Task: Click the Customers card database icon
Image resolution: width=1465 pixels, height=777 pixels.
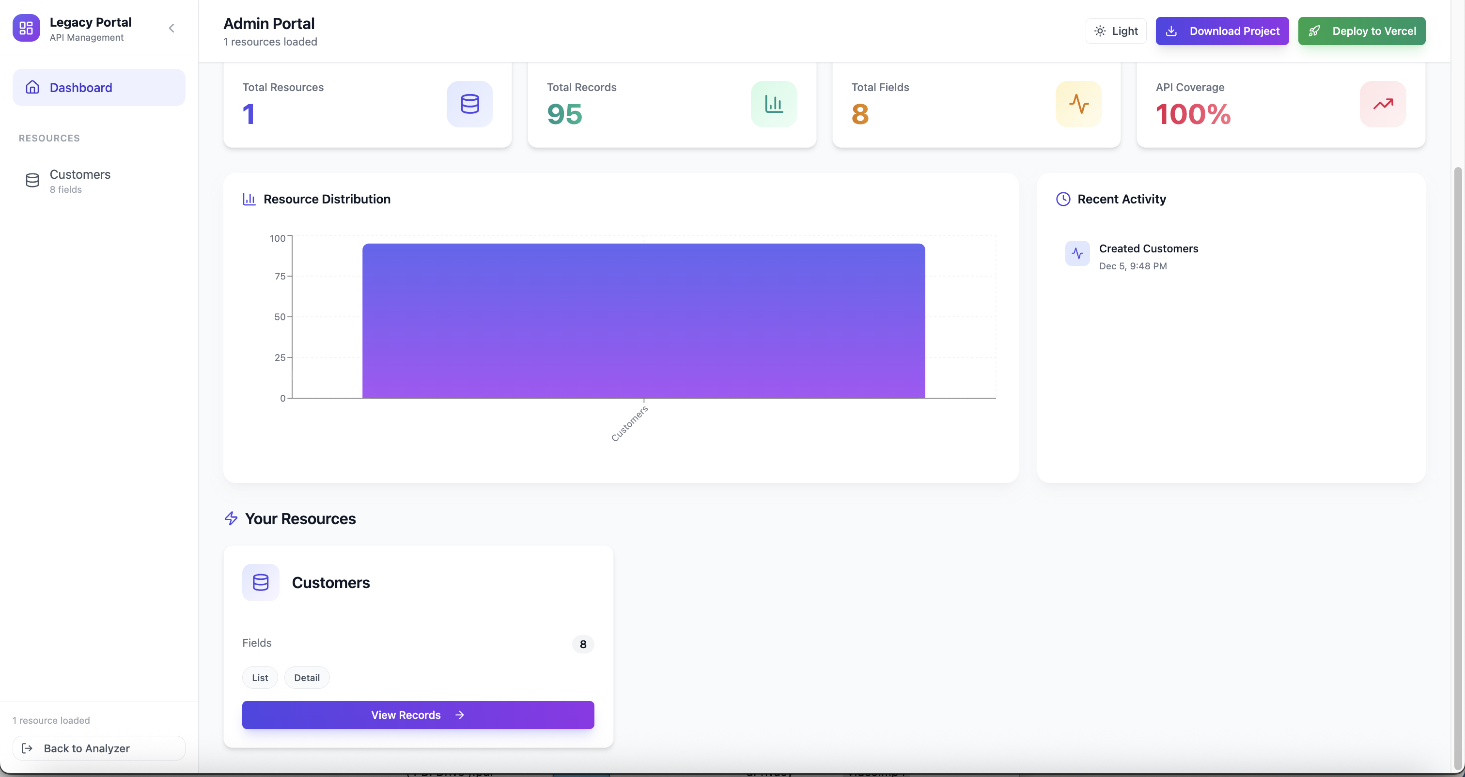Action: [261, 582]
